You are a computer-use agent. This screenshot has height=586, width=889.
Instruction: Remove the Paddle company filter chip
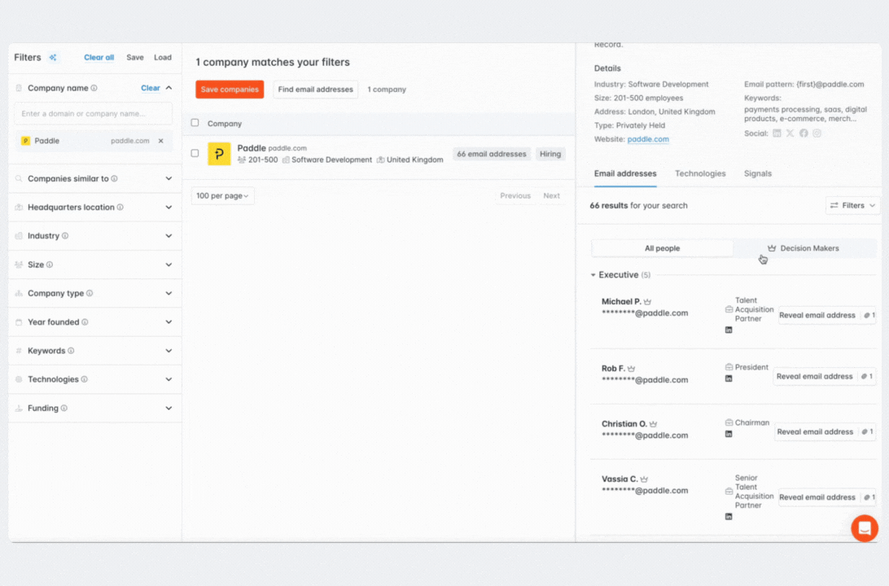[x=161, y=141]
